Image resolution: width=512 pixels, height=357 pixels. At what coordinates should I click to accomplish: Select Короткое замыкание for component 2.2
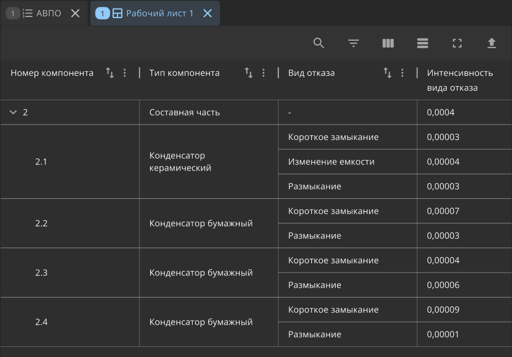point(348,211)
